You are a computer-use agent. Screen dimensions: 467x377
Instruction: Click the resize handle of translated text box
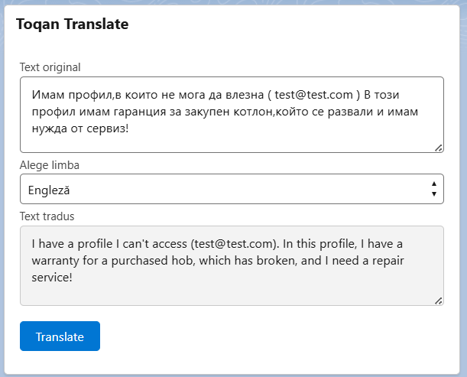point(439,301)
